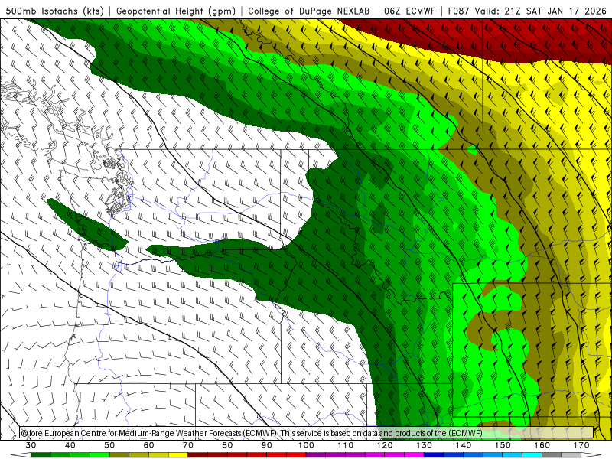Click the legend value '60'
The width and height of the screenshot is (612, 459).
(148, 445)
